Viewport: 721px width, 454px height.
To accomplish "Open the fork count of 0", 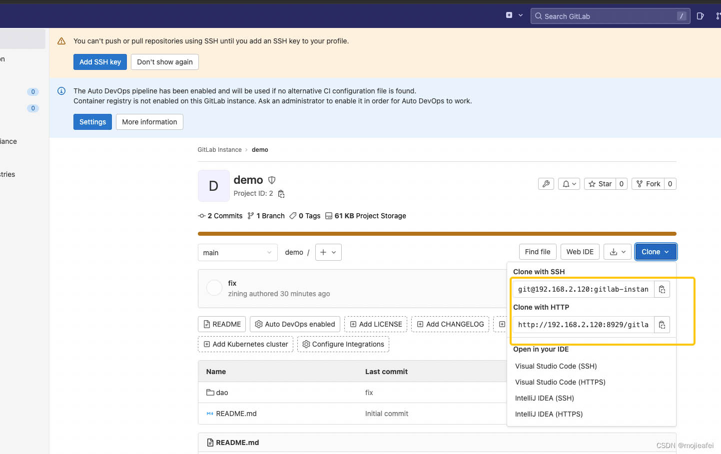I will point(670,184).
